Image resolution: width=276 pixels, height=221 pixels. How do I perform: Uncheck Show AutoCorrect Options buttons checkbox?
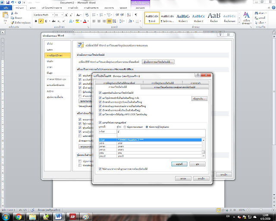point(100,93)
